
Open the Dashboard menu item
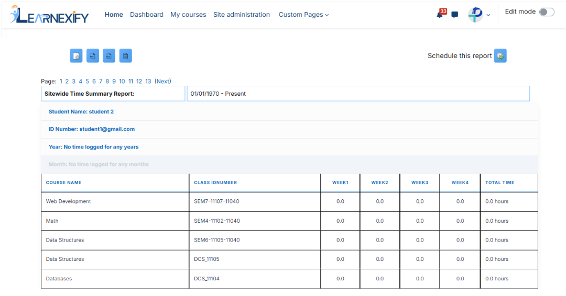pos(147,15)
